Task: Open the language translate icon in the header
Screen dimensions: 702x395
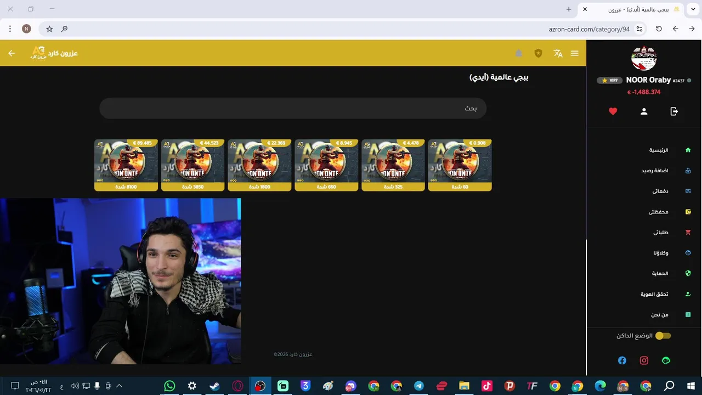Action: [x=558, y=53]
